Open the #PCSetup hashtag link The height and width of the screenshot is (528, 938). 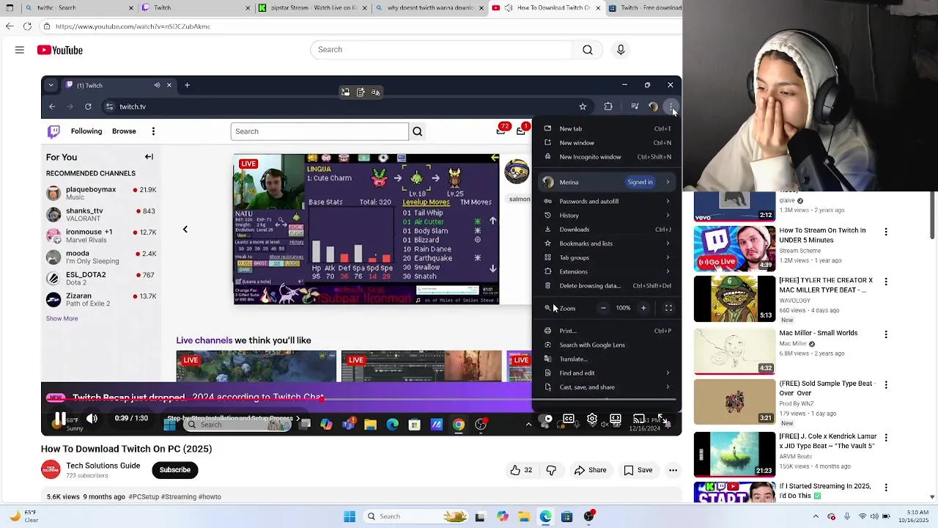(144, 497)
